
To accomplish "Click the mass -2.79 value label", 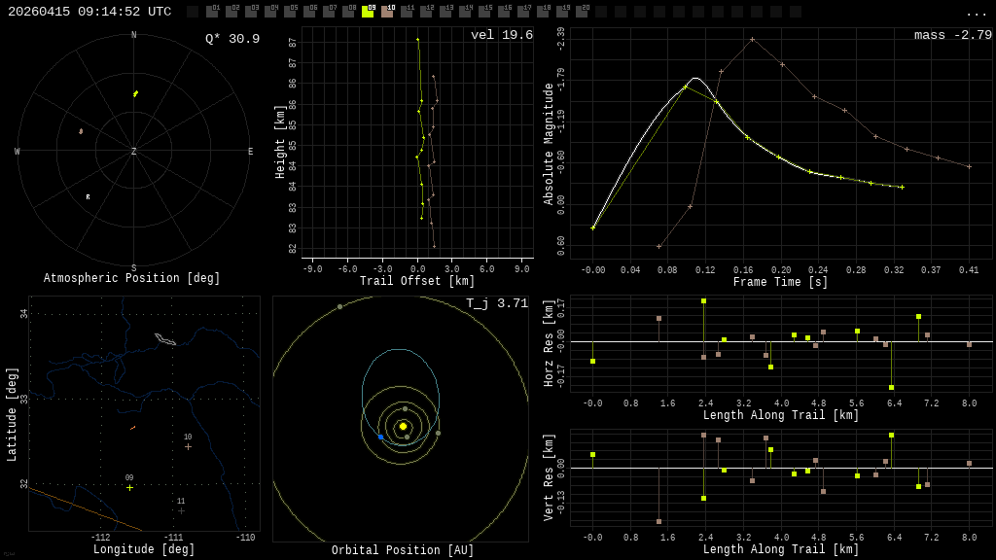I will tap(952, 35).
